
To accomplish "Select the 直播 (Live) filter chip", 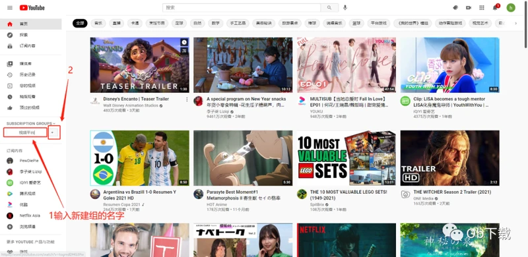I will pos(117,23).
